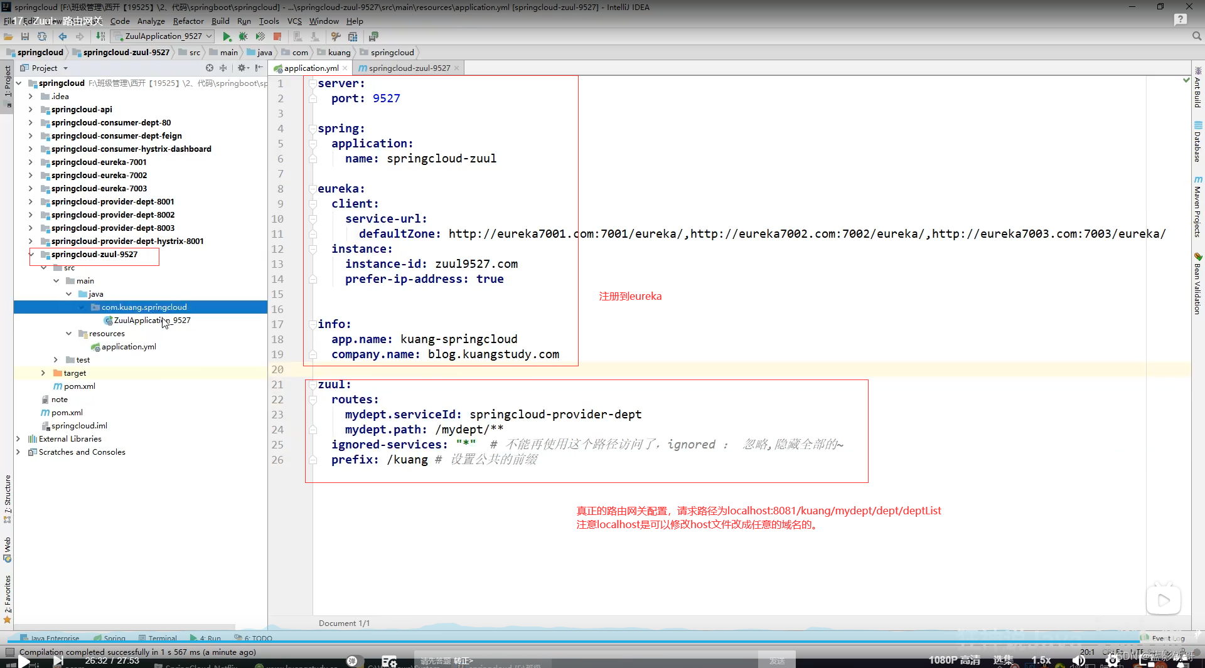The height and width of the screenshot is (668, 1205).
Task: Open Project Structure icon
Action: pos(353,36)
